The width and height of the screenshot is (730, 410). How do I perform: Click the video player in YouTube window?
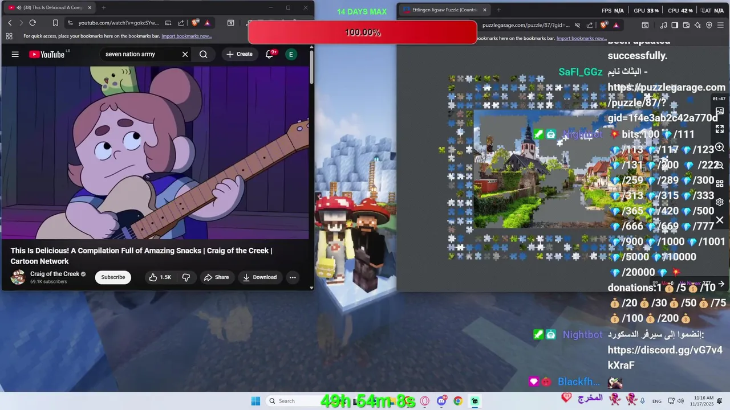click(x=155, y=153)
